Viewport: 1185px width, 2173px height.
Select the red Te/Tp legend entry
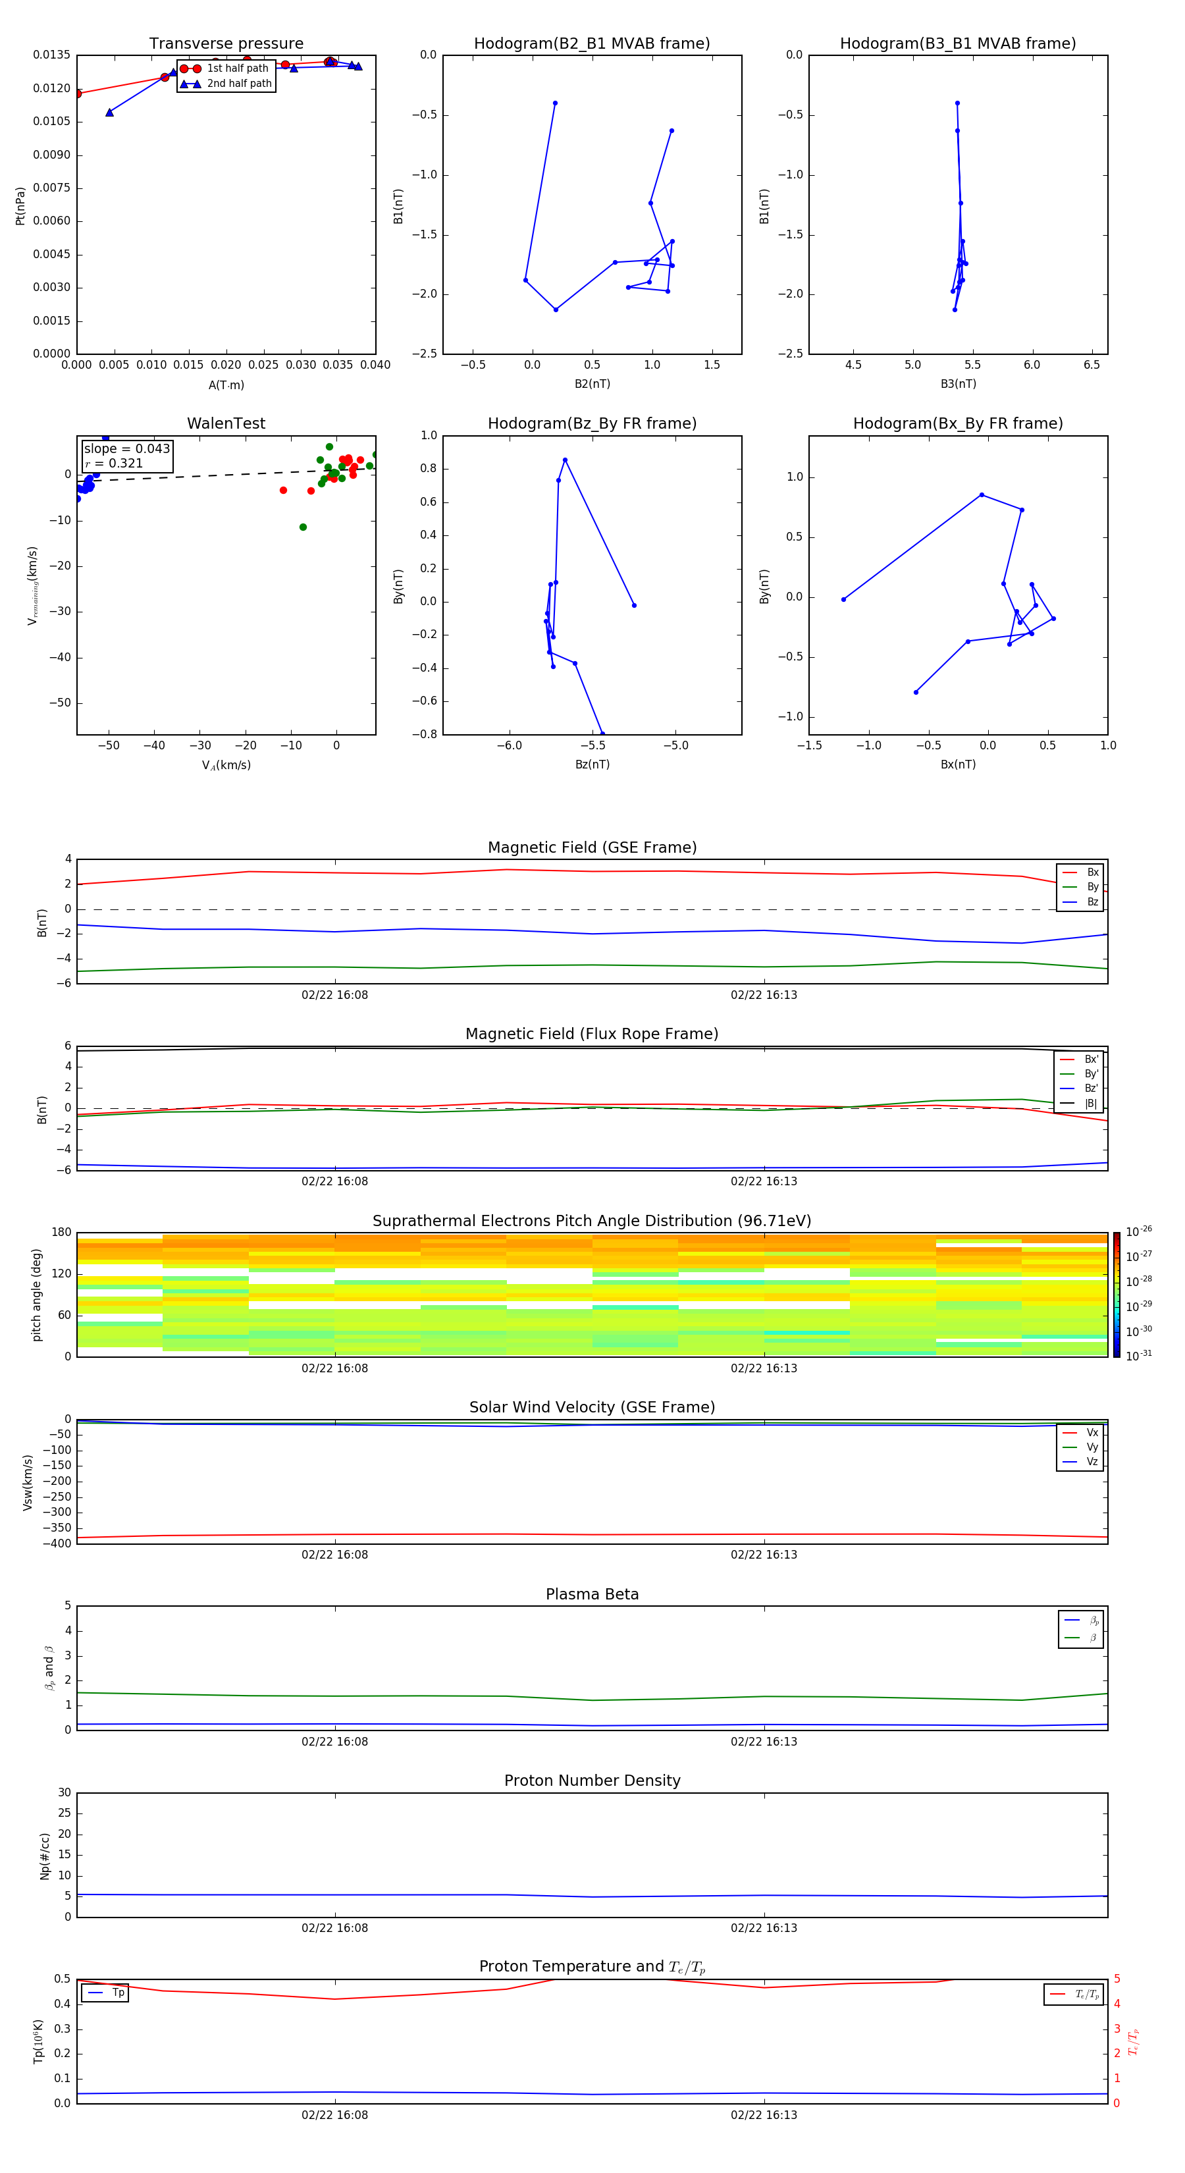point(1074,1995)
